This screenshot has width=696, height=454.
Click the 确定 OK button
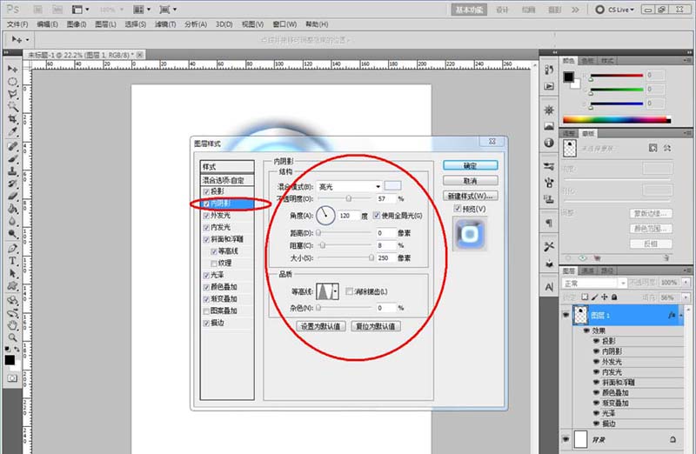click(470, 165)
